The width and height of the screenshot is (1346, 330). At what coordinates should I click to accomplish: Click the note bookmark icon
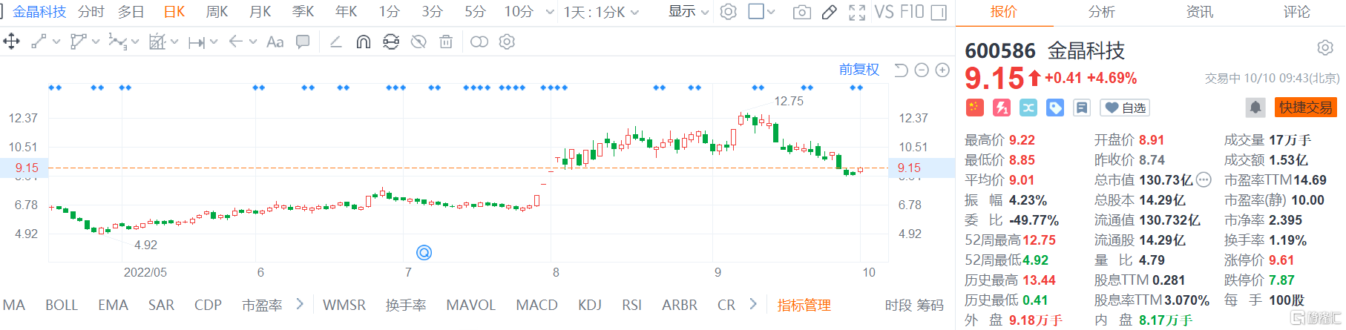[1082, 108]
